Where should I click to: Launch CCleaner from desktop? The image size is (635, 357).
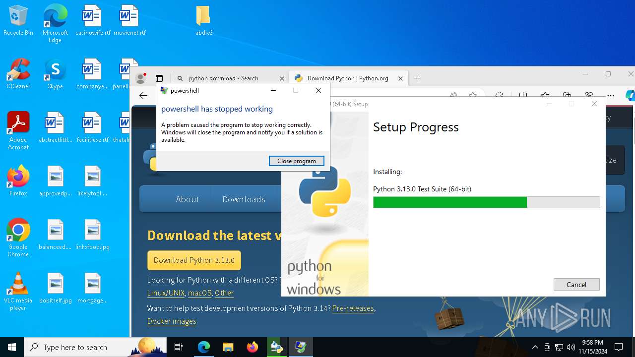(18, 74)
